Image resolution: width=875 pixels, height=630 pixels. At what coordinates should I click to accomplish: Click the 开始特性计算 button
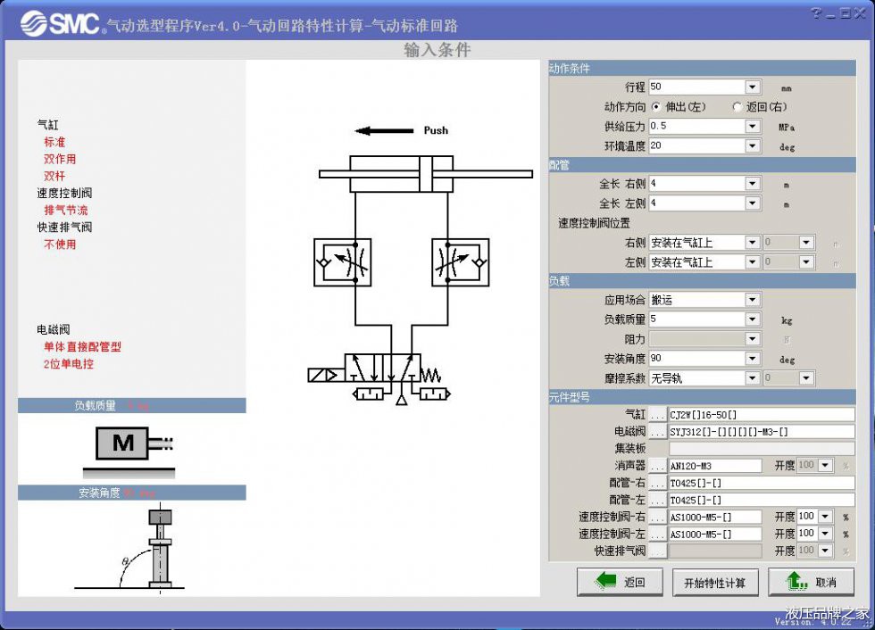tap(714, 583)
